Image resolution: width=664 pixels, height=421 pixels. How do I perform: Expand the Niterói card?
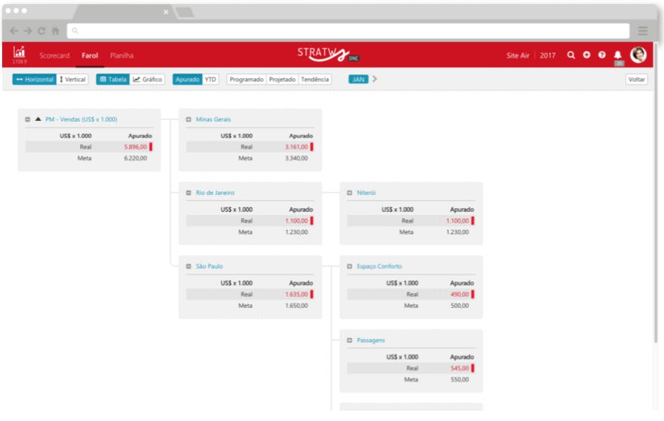pyautogui.click(x=349, y=192)
